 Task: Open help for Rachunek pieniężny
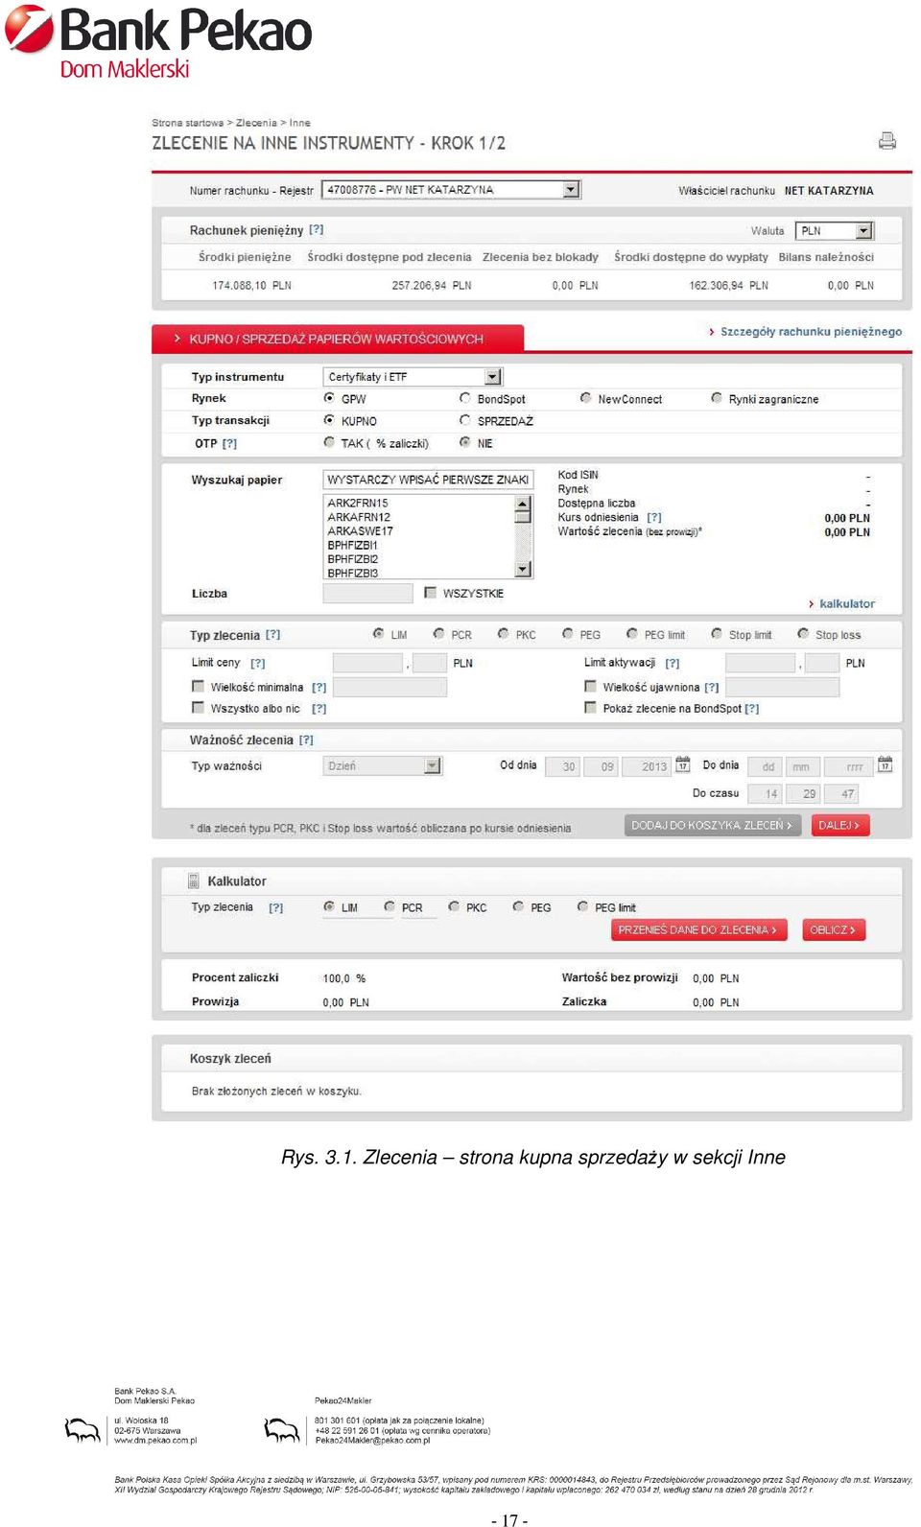tap(317, 229)
